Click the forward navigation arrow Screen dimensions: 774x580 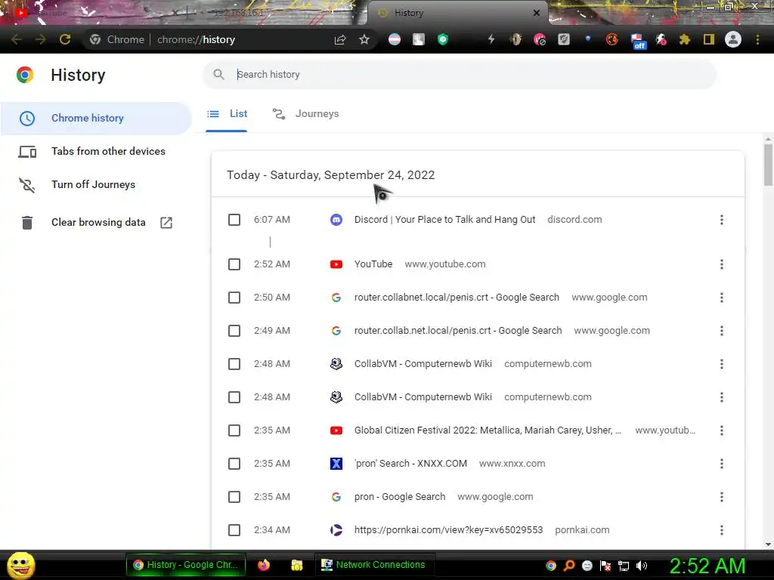tap(41, 39)
